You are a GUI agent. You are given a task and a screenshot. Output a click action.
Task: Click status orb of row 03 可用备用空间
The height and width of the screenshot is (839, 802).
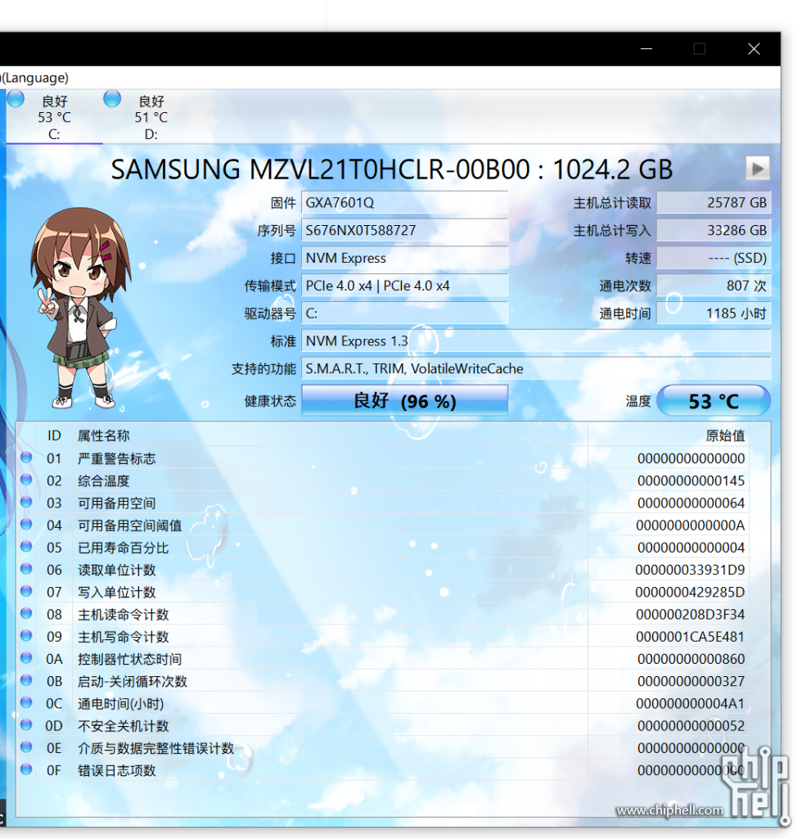(x=26, y=502)
